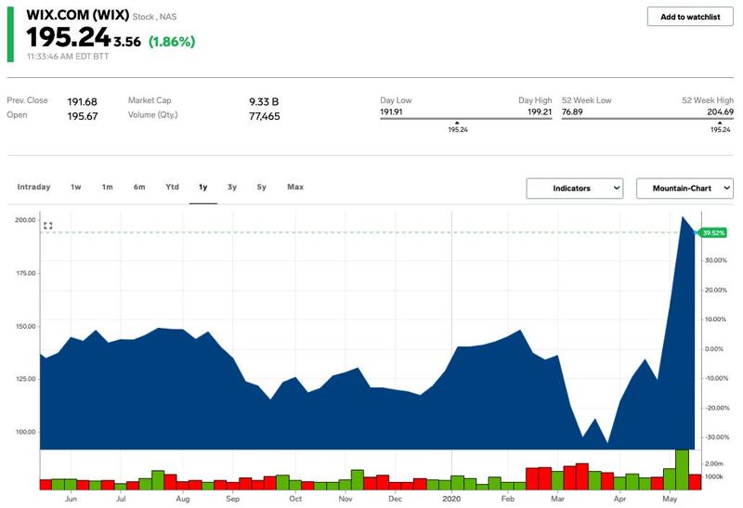Viewport: 743px width, 508px height.
Task: Click the green 39.52% price marker
Action: coord(713,232)
